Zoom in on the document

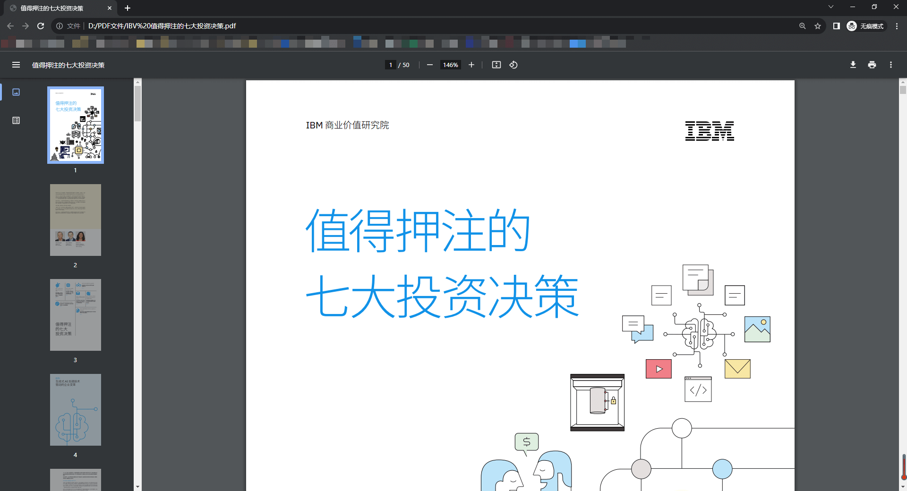click(471, 65)
